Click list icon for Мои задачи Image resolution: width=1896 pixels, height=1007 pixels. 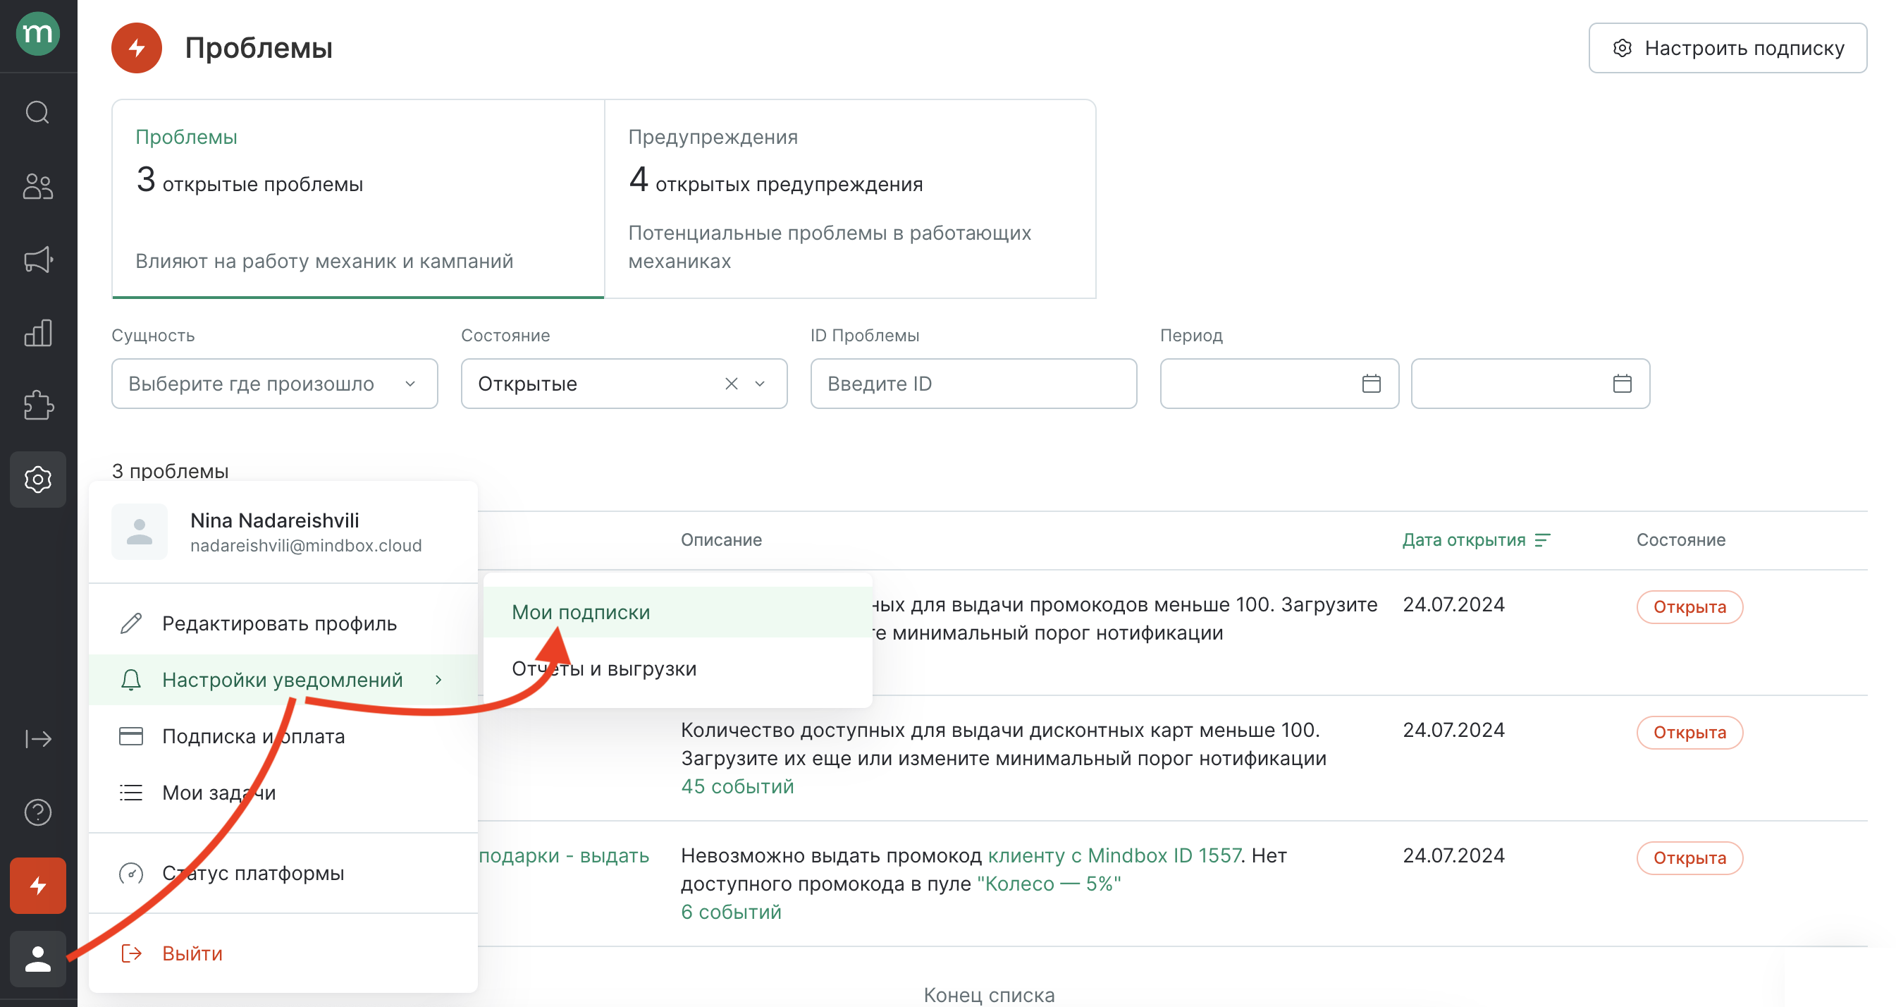[131, 793]
